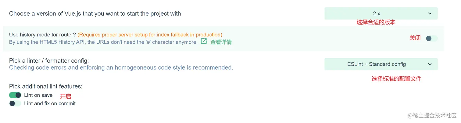Click the "Pick additional lint features" heading
461x123 pixels.
46,86
